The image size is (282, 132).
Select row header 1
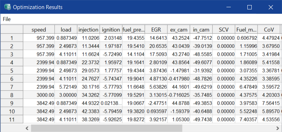tap(12, 38)
